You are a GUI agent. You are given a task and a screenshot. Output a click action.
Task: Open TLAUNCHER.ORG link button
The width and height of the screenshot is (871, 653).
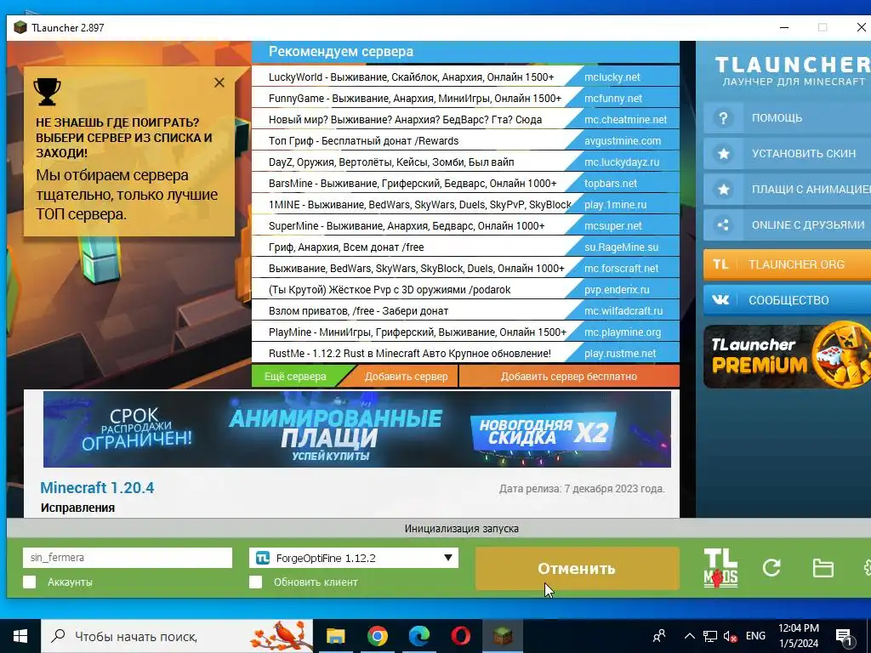tap(787, 264)
